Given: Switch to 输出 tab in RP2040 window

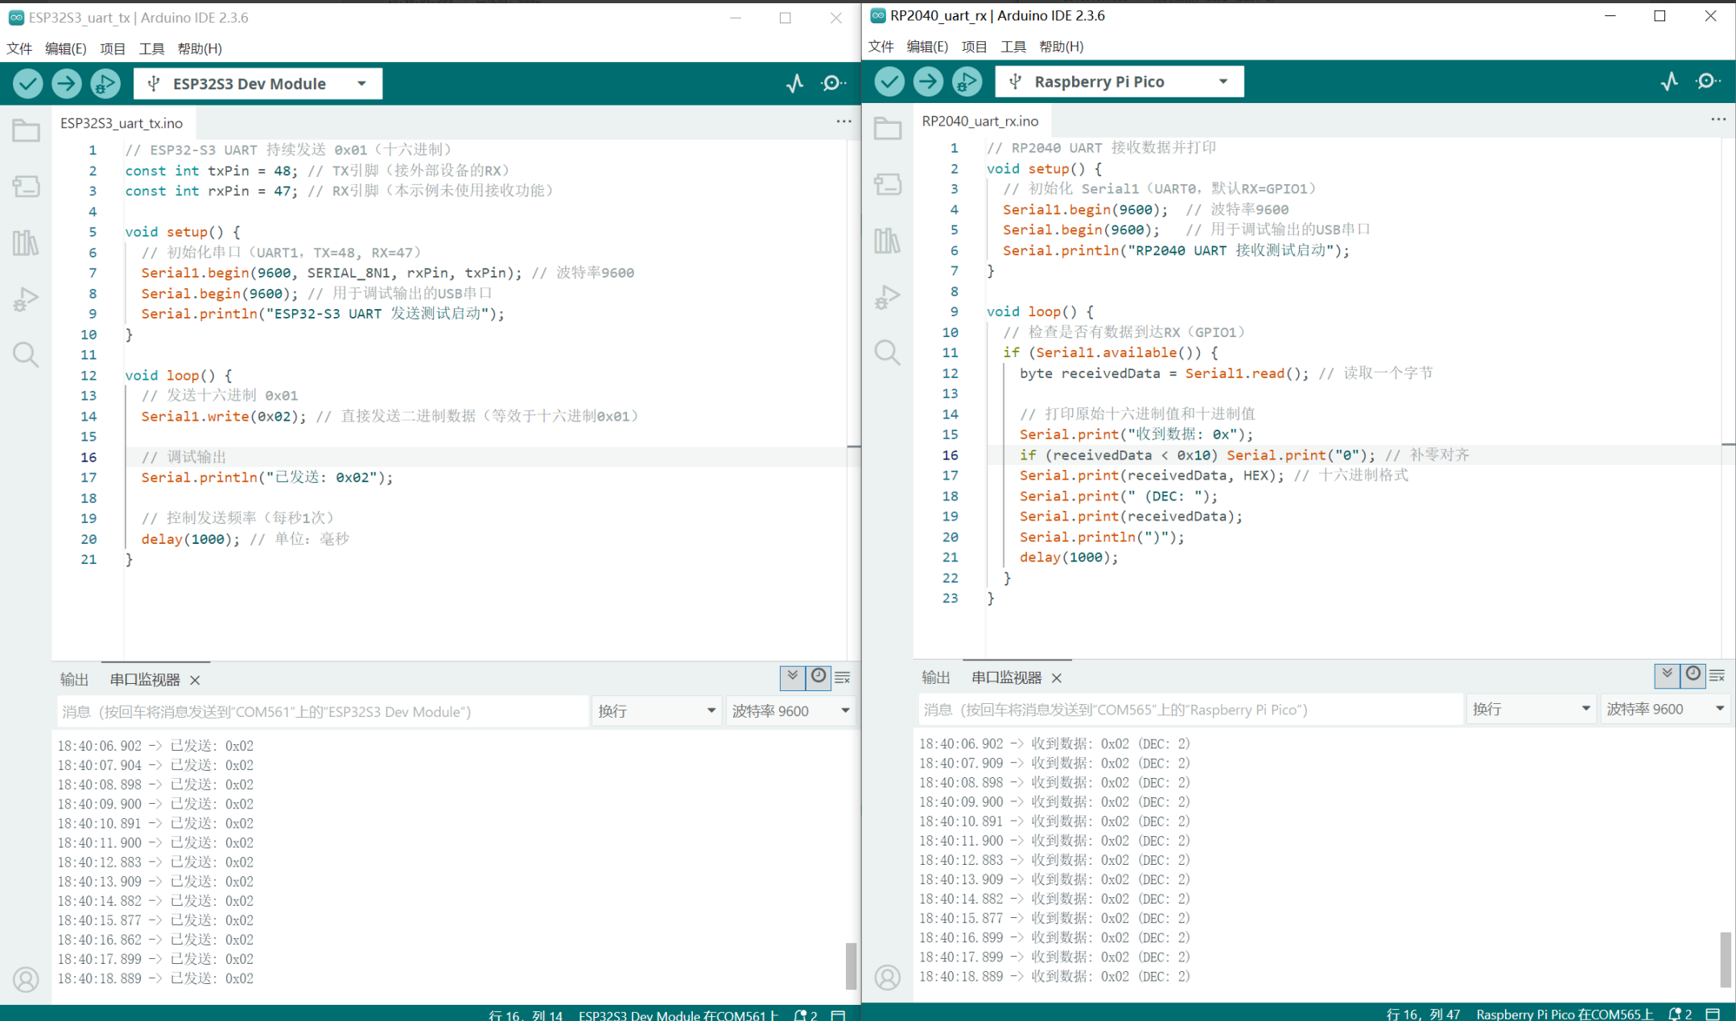Looking at the screenshot, I should tap(936, 677).
